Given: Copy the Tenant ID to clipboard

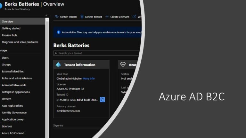Looking at the screenshot, I should point(102,100).
